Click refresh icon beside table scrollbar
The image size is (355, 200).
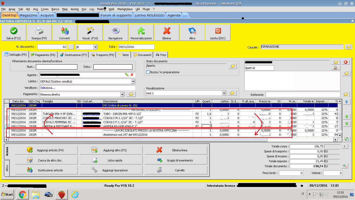click(x=346, y=139)
